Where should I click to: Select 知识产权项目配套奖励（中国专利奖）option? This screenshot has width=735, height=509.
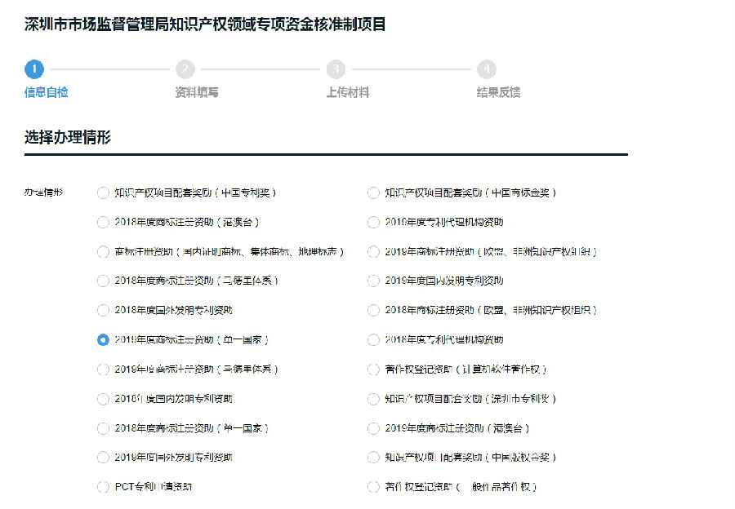pyautogui.click(x=103, y=193)
